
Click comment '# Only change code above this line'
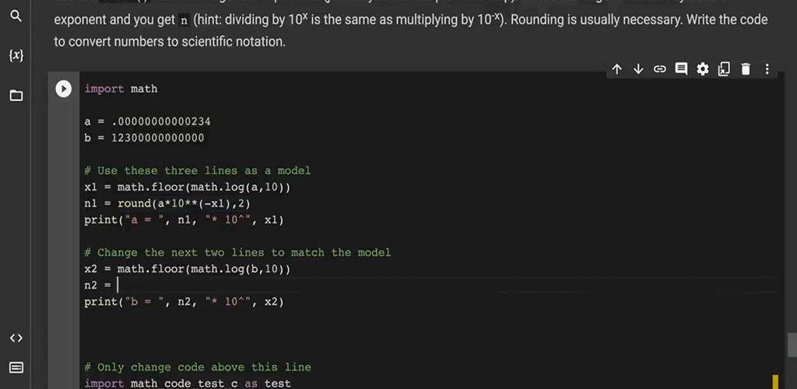[x=198, y=367]
